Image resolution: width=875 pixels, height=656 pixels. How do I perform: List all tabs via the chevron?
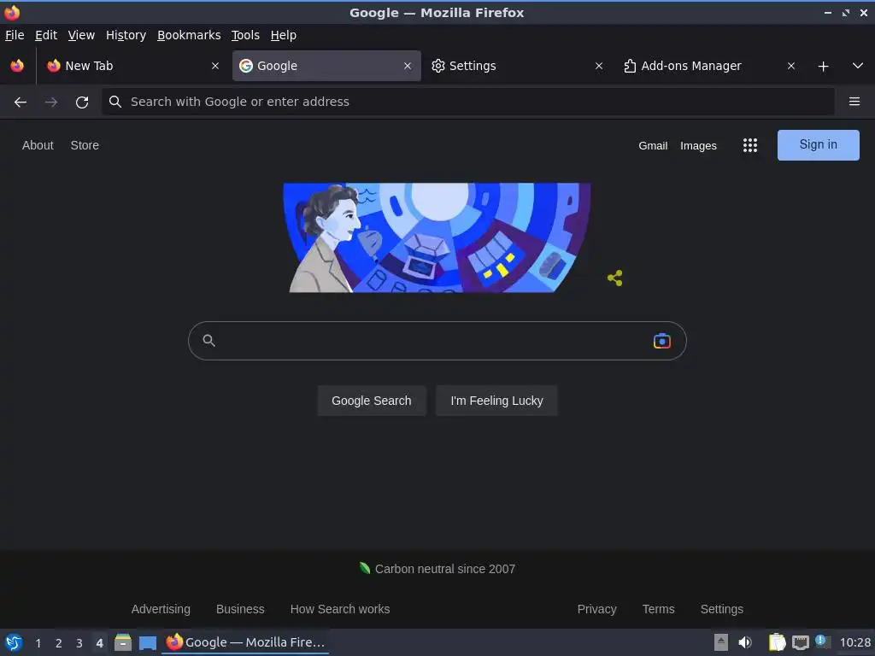858,66
